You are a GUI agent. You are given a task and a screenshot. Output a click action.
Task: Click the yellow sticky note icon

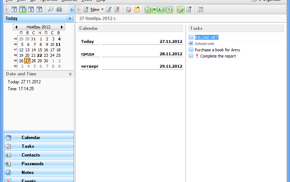tap(137, 9)
